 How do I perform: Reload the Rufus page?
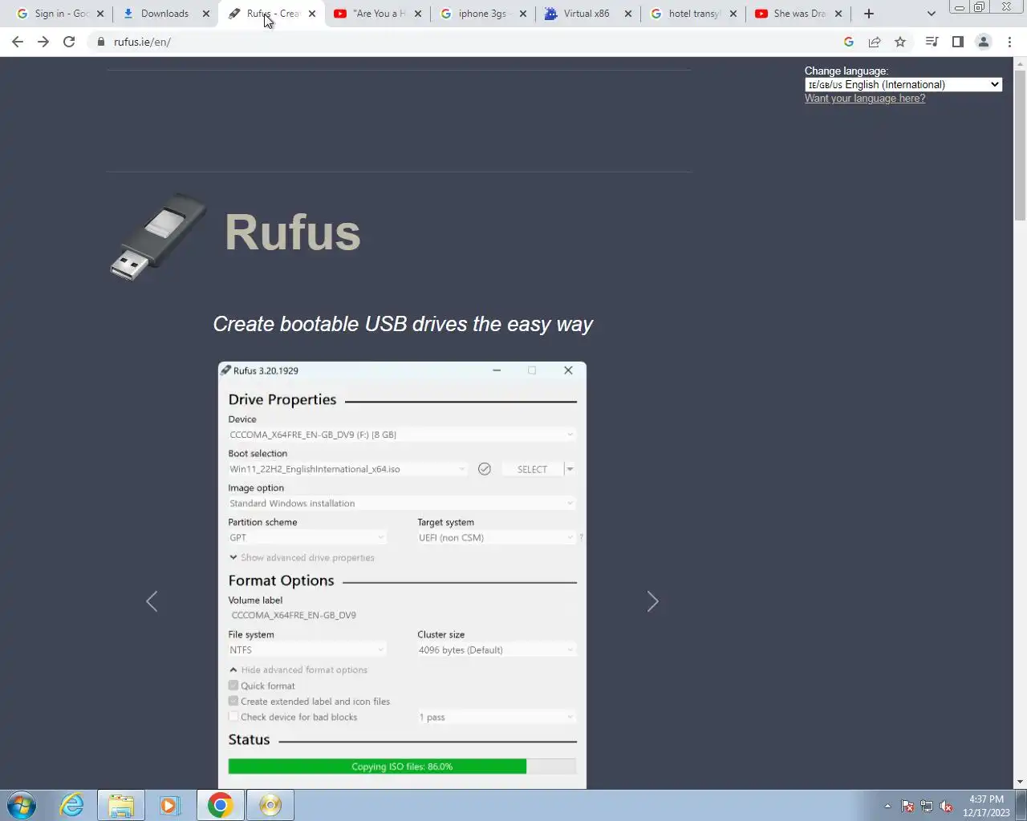tap(69, 42)
